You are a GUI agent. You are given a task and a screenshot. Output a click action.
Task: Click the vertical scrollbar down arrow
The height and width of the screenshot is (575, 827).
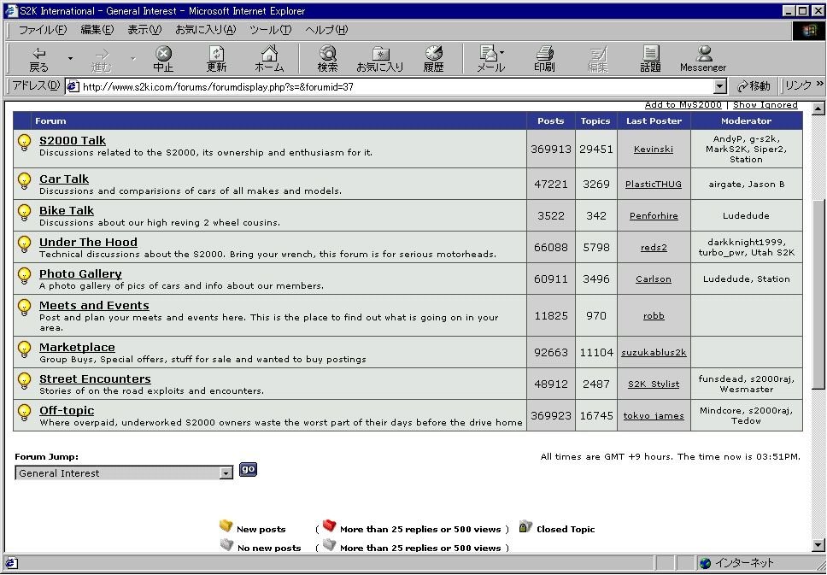(x=818, y=545)
